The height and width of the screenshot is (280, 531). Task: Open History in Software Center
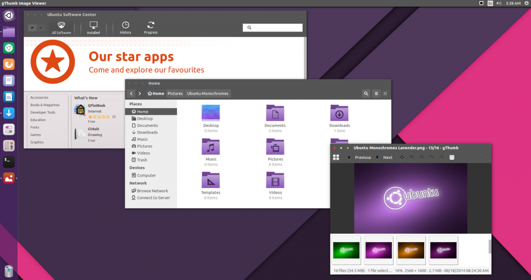pos(125,28)
